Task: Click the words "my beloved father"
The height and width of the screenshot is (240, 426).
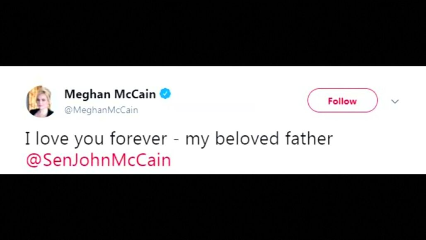Action: [259, 139]
